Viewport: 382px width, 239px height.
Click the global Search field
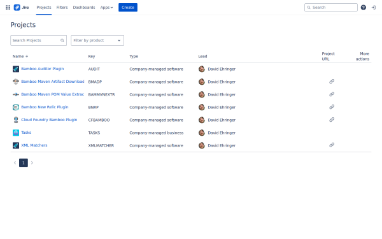(x=331, y=8)
